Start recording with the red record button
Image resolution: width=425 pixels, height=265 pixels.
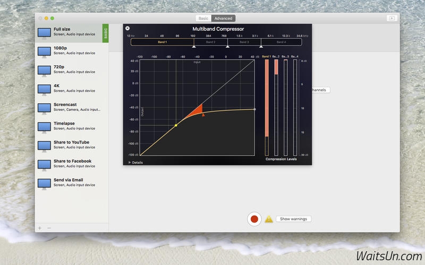click(x=254, y=219)
